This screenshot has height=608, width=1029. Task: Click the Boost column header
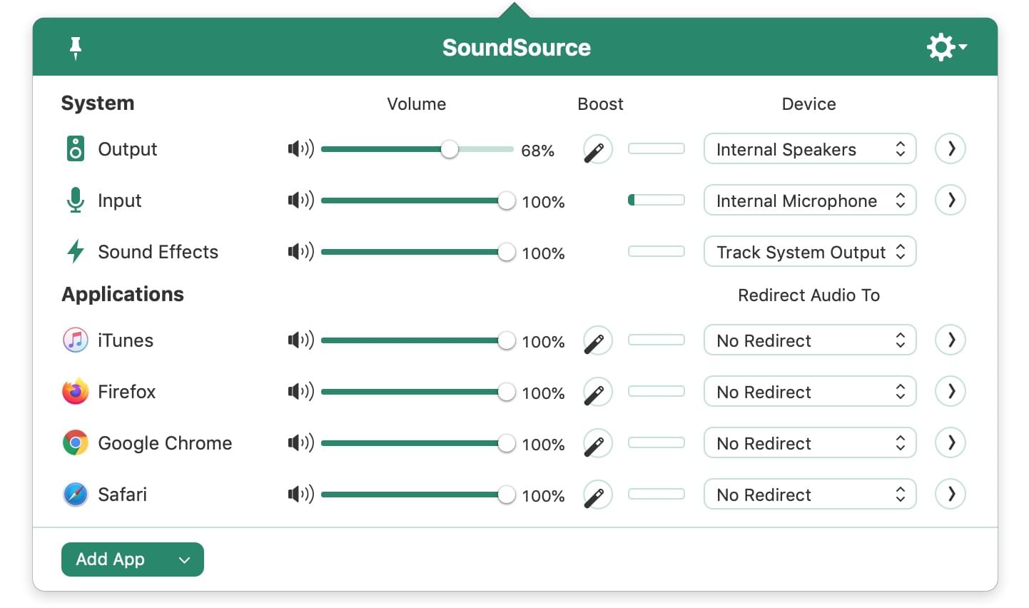600,104
